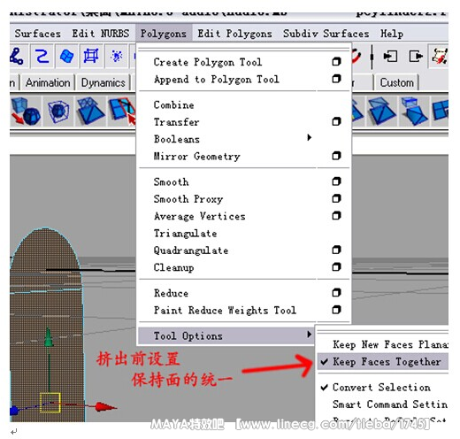Switch to the Custom shelf tab
Image resolution: width=460 pixels, height=439 pixels.
(396, 82)
